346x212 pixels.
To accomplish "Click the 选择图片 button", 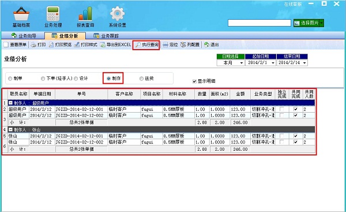I will tap(307, 23).
